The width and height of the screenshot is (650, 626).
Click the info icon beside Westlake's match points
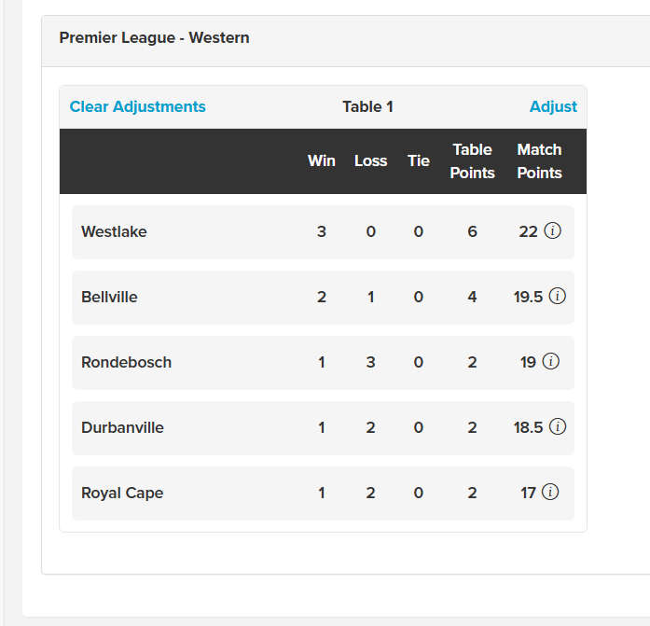click(552, 231)
